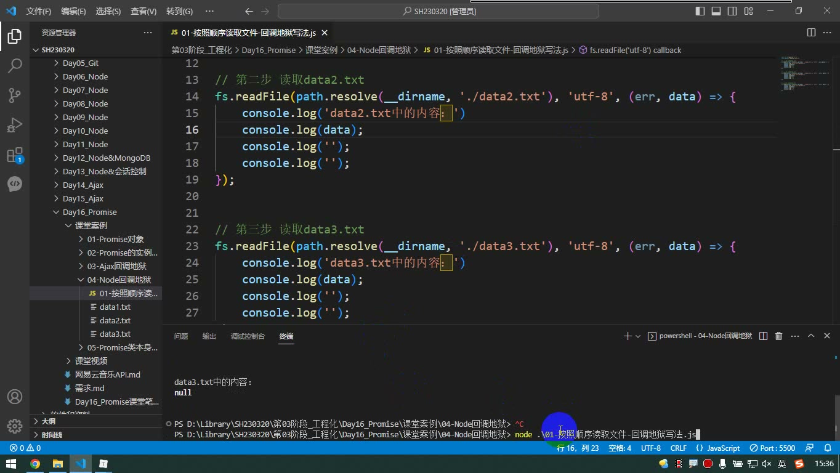Click the CRLF line ending selector

pos(679,448)
